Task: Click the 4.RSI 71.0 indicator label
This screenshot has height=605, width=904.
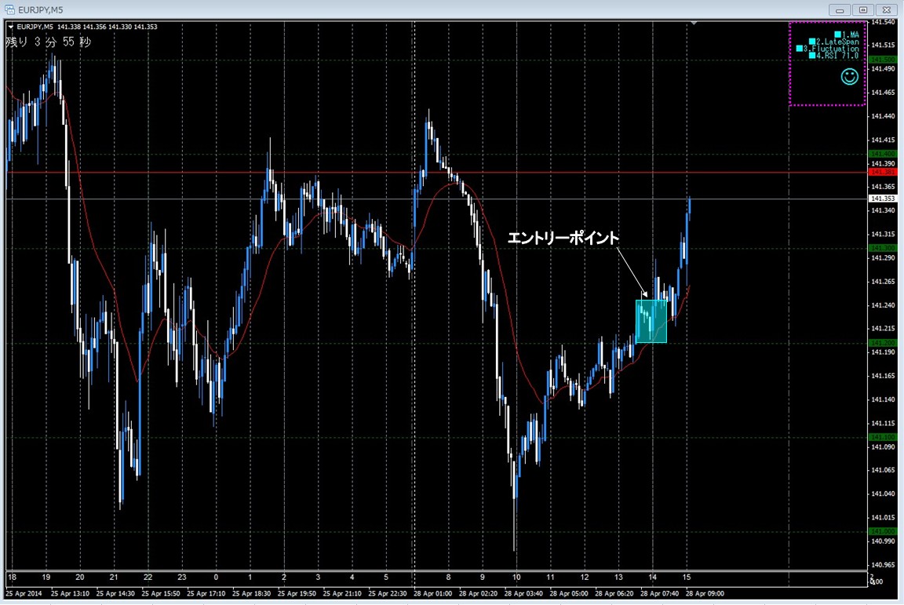Action: click(x=838, y=56)
